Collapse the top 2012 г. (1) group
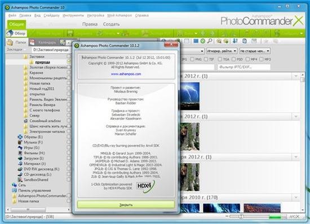 coord(296,76)
